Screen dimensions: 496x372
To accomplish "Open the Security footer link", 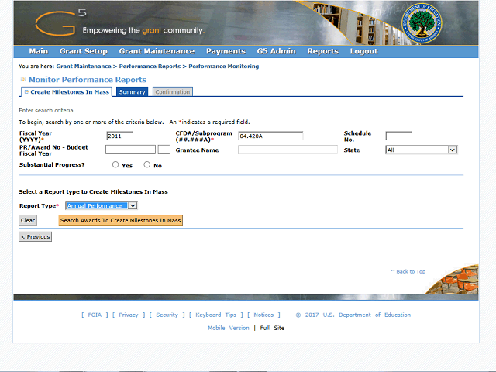I will coord(167,315).
